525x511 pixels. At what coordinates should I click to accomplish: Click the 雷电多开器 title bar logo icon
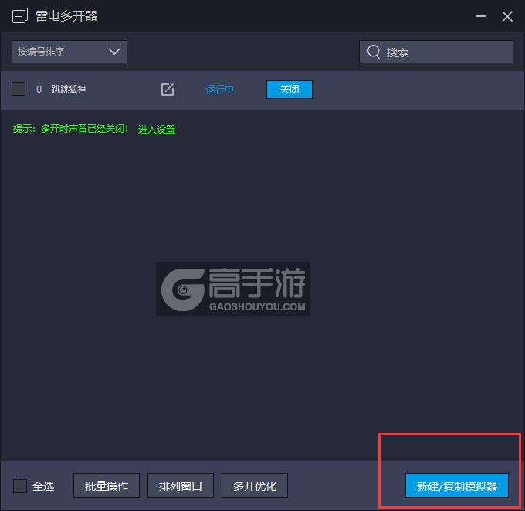[x=20, y=16]
